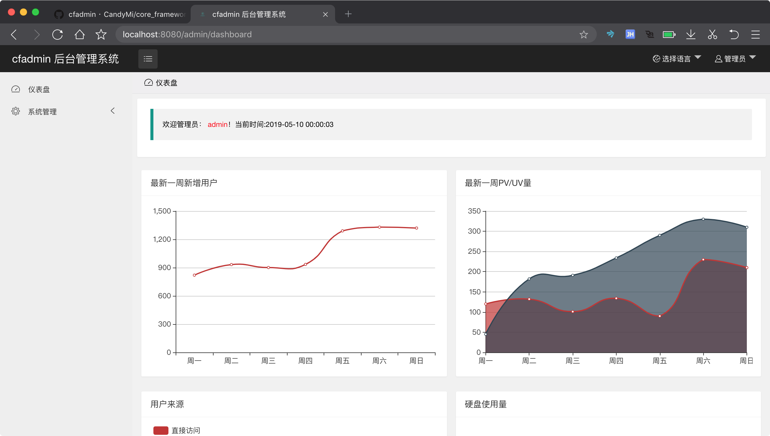
Task: Click the browser reload button
Action: point(57,34)
